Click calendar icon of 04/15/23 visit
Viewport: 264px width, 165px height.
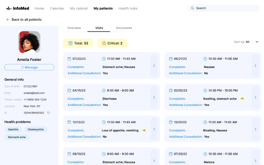[x=69, y=90]
